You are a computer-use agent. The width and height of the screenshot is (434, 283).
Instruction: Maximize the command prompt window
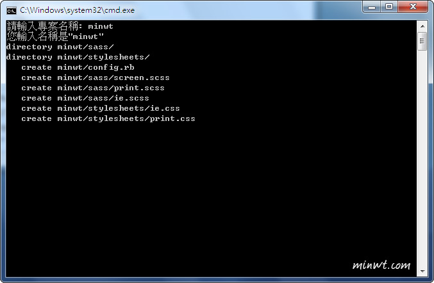click(x=389, y=6)
